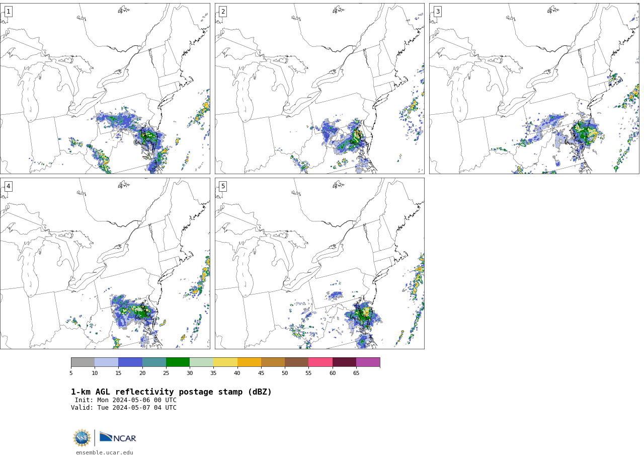
Task: Open ensemble member 1 reflectivity map
Action: click(x=105, y=89)
